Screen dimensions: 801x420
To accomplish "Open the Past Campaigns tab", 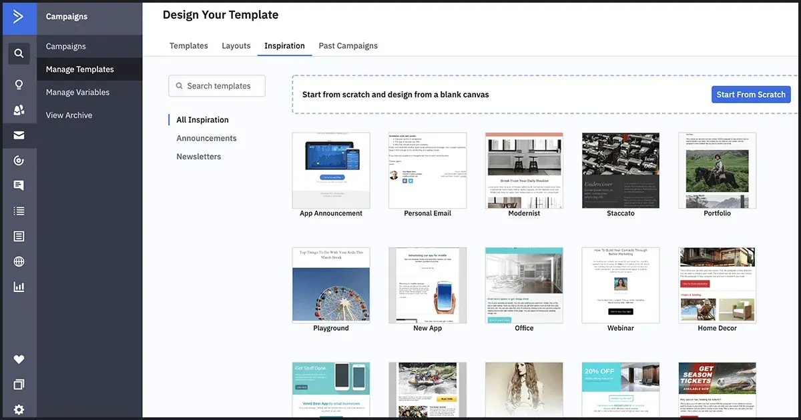I will (348, 46).
